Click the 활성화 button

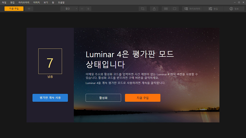103,98
